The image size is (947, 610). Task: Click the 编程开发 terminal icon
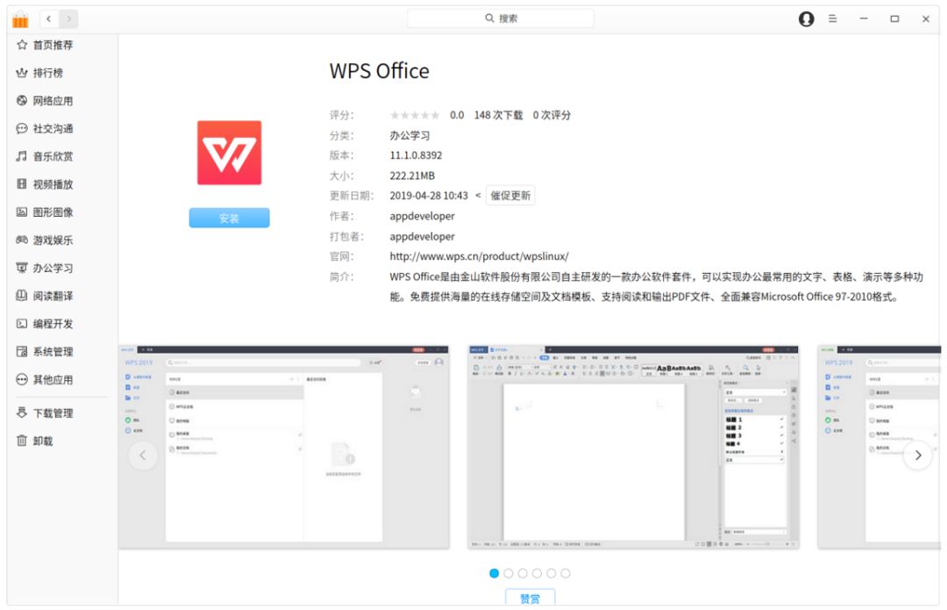coord(22,323)
